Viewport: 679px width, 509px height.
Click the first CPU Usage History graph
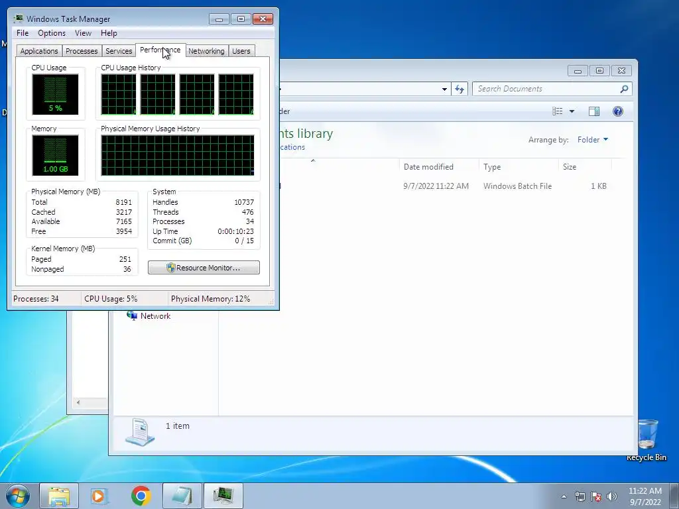pos(119,94)
